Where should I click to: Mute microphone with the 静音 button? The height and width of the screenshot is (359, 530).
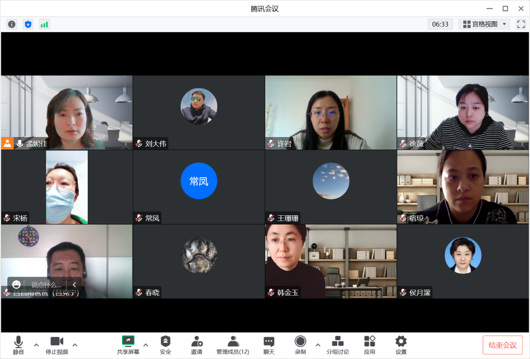point(18,345)
